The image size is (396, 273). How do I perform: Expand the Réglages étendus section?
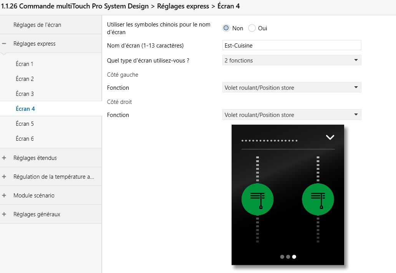[4, 158]
